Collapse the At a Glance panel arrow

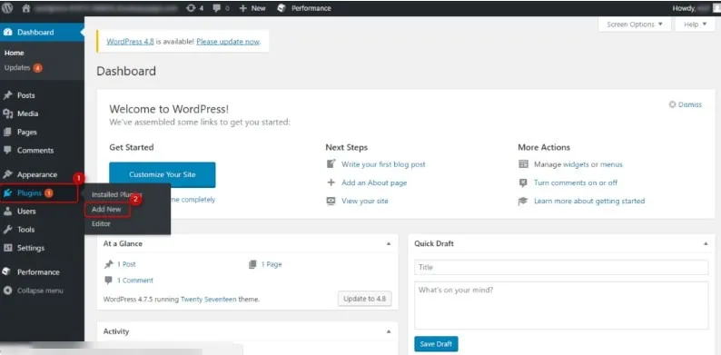tap(389, 243)
